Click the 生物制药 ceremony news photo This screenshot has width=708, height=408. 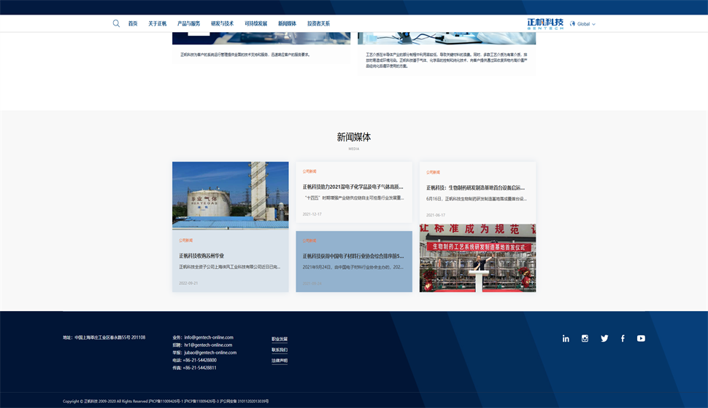[x=477, y=258]
